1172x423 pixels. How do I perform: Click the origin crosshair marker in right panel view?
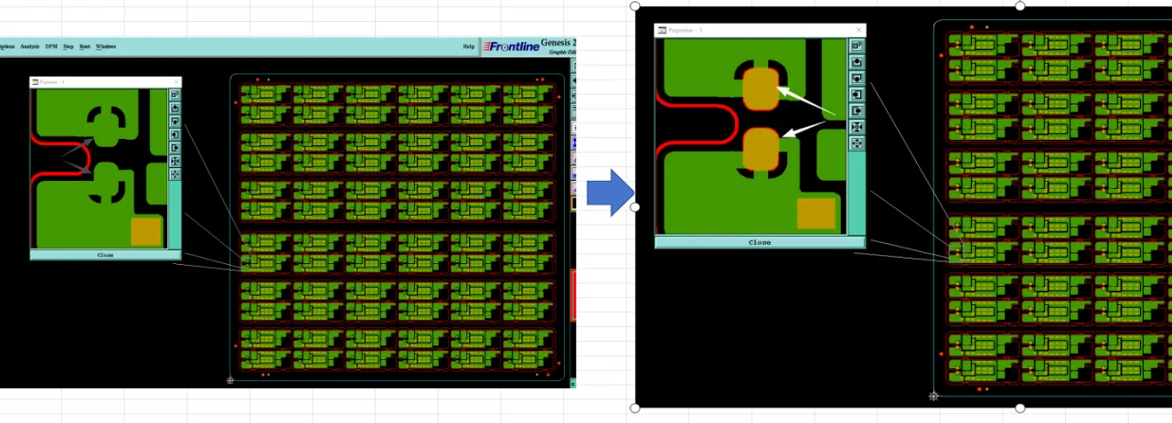coord(933,397)
